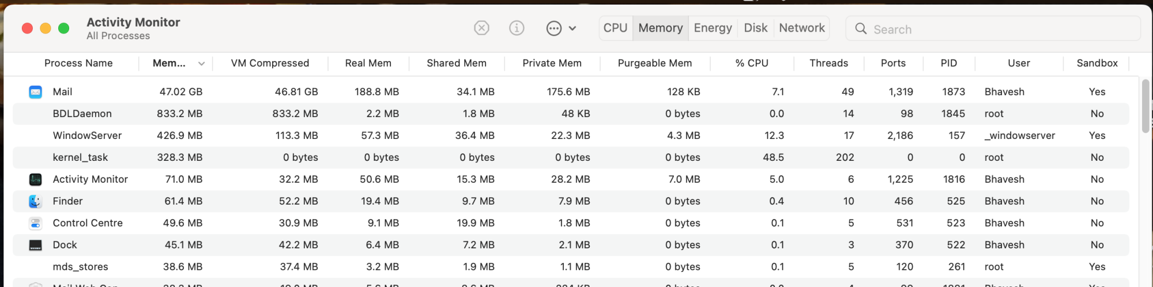Sort by the Process Name column

pyautogui.click(x=78, y=63)
